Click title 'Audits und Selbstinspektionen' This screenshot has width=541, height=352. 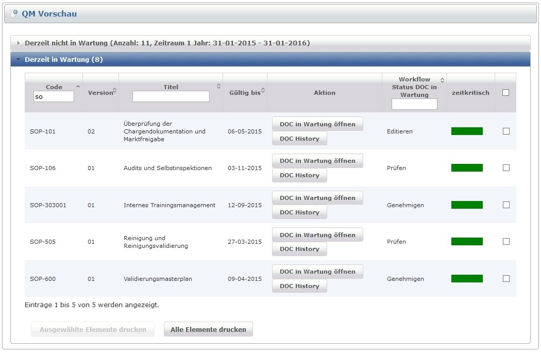(x=167, y=168)
